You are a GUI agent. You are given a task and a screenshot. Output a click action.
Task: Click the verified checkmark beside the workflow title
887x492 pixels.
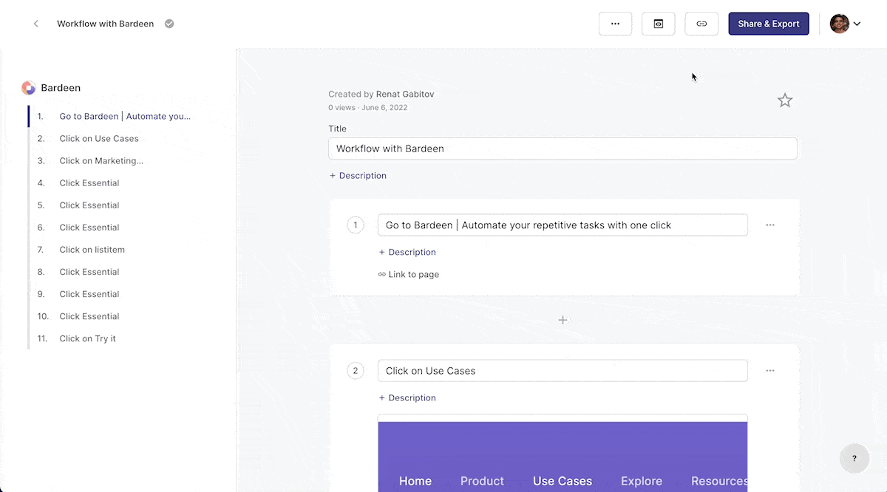[x=169, y=24]
